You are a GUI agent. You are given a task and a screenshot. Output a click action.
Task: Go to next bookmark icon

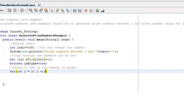[x=63, y=10]
